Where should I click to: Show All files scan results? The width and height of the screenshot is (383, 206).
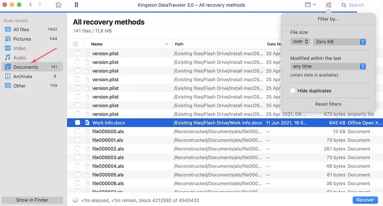(22, 29)
